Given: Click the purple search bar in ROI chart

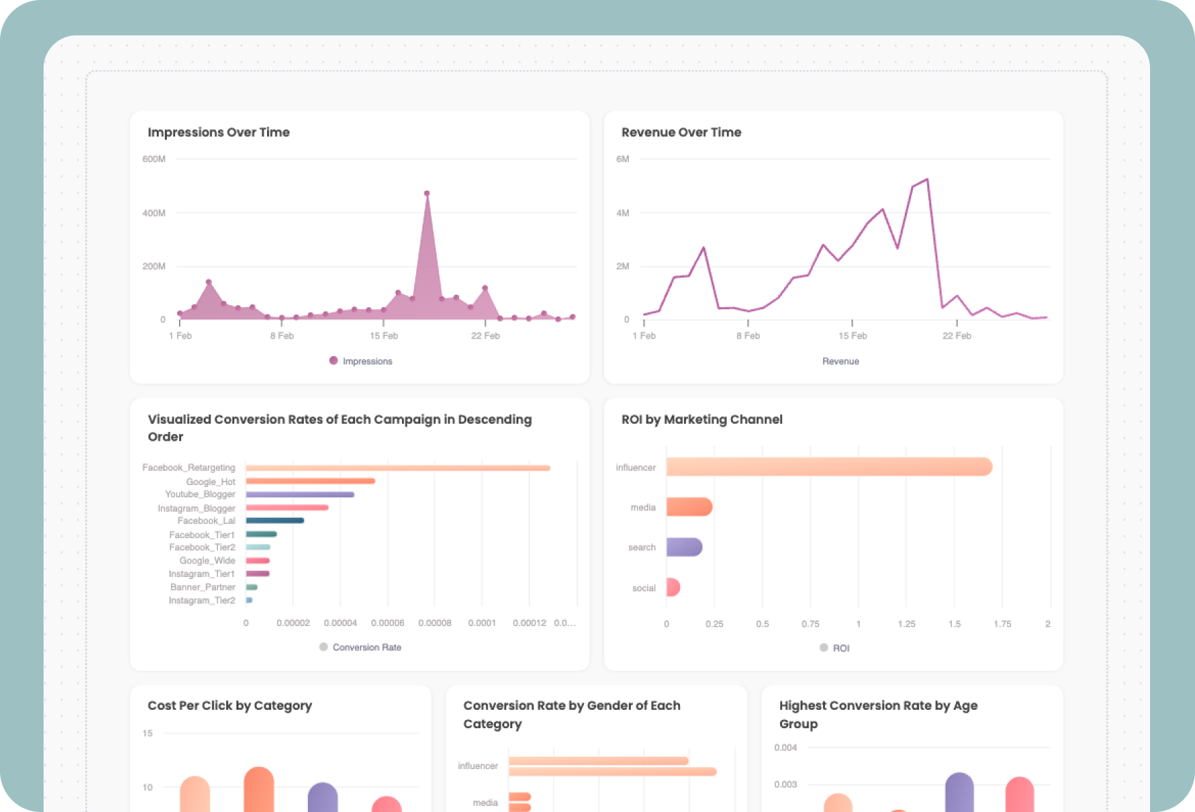Looking at the screenshot, I should point(684,547).
